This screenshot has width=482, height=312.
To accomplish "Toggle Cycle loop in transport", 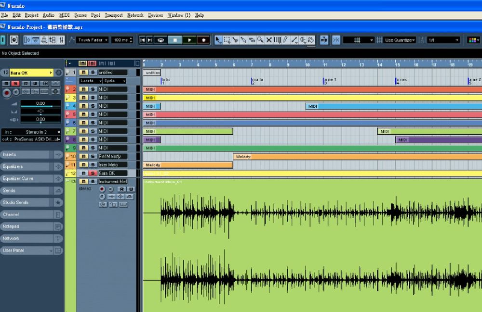I will pos(161,40).
